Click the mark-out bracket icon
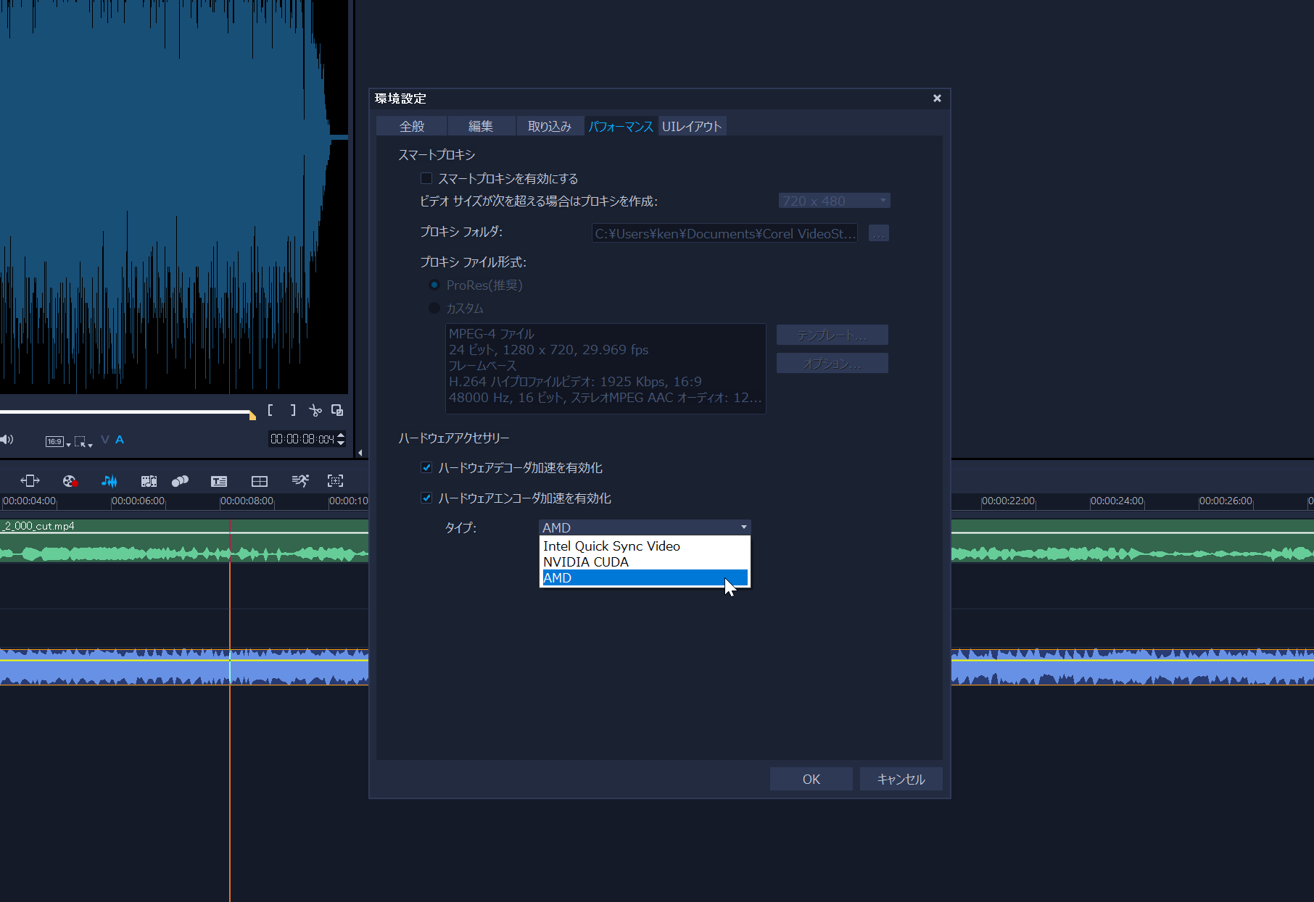The height and width of the screenshot is (902, 1314). [293, 410]
